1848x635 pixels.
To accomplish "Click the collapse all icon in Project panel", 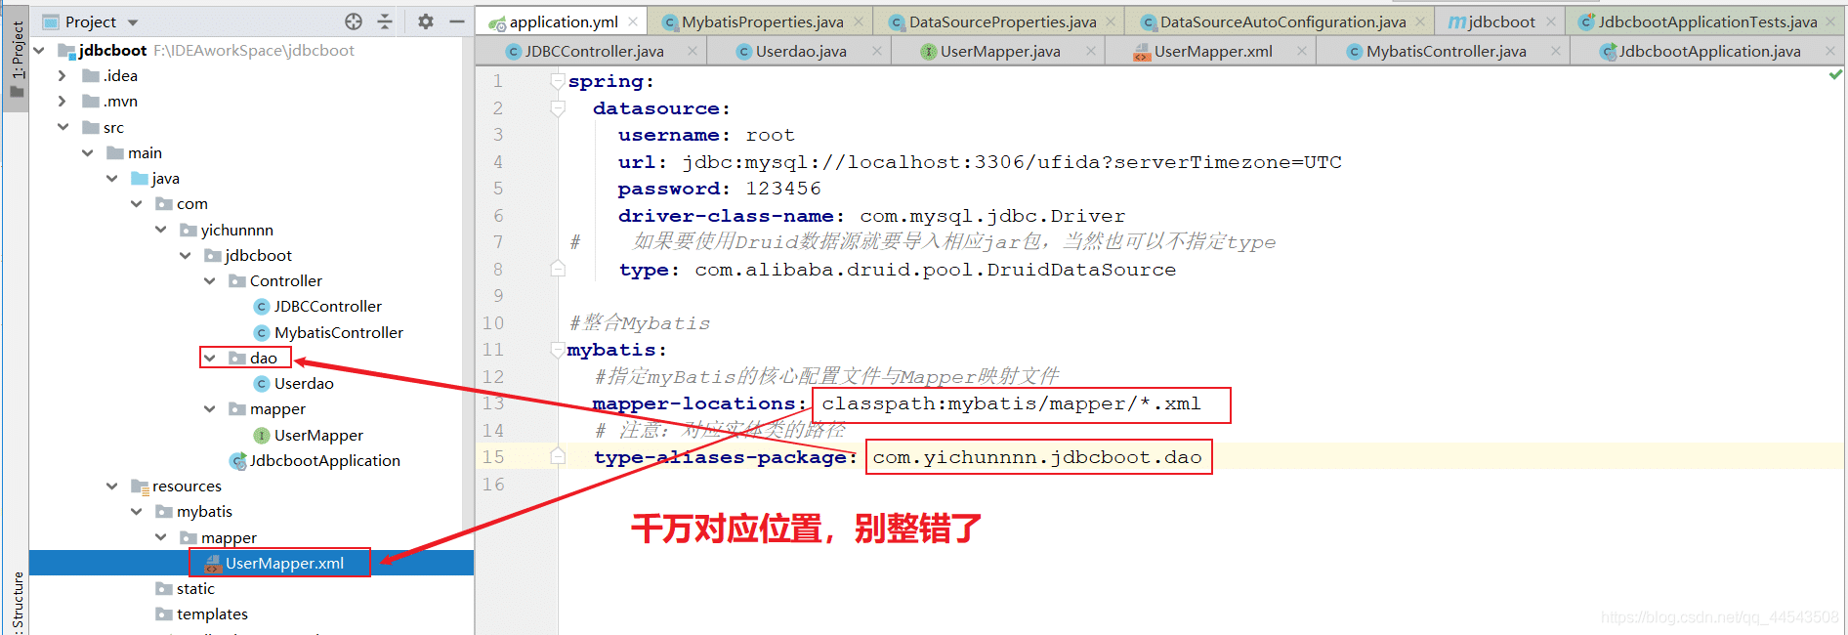I will coord(385,21).
